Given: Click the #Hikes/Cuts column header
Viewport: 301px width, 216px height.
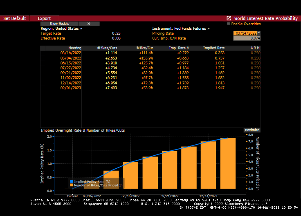Looking at the screenshot, I should (108, 48).
